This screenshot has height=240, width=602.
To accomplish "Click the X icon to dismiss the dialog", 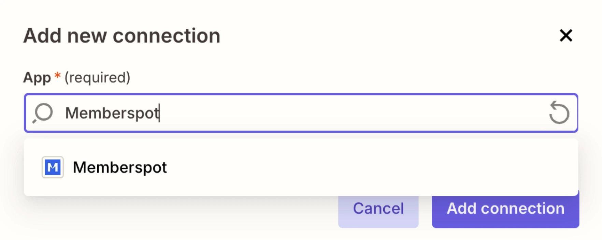I will [565, 35].
